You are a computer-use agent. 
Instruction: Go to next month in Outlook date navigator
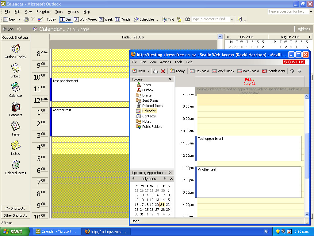click(310, 37)
